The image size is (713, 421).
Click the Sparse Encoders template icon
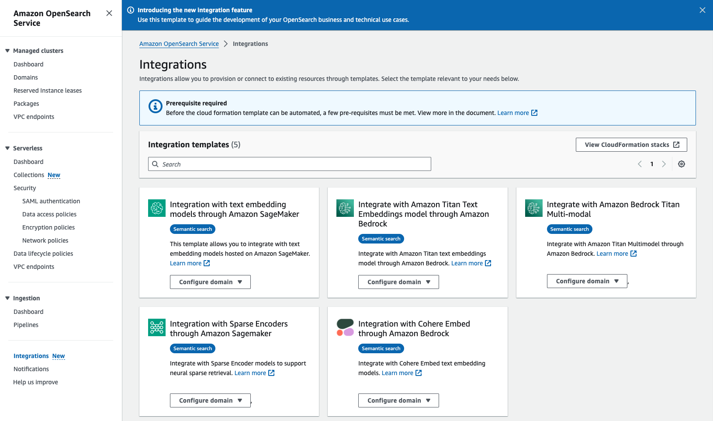(x=157, y=327)
